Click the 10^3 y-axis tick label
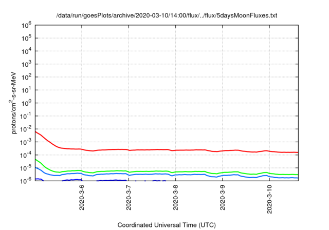Screen dimensions: 329x230 26,64
